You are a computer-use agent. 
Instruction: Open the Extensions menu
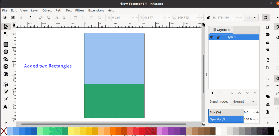tap(96, 10)
